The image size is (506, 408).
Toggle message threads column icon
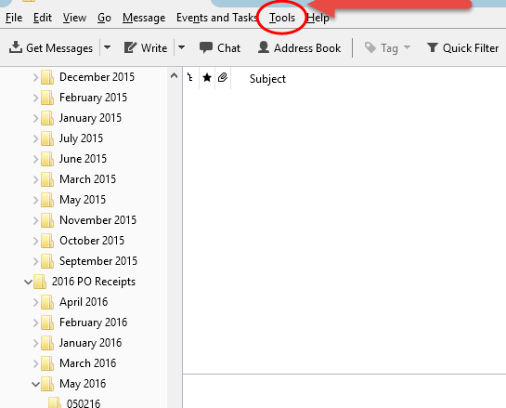coord(190,77)
